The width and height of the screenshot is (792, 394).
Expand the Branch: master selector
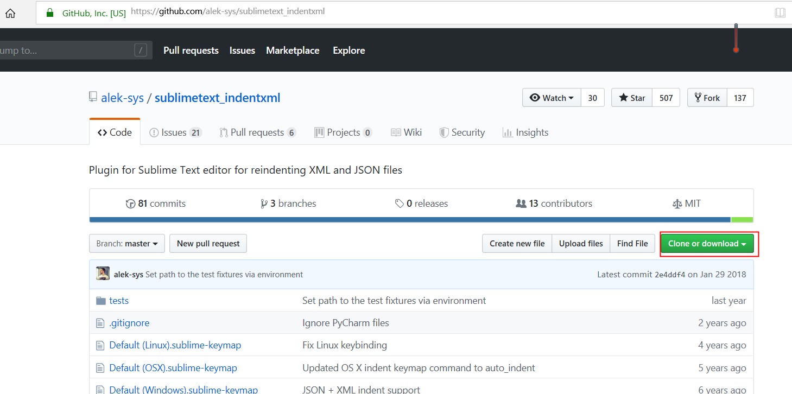(x=126, y=244)
